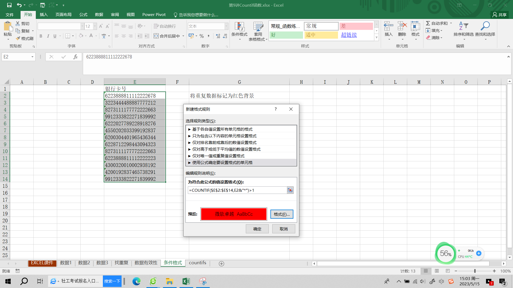This screenshot has width=513, height=288.
Task: Open the font size dropdown
Action: pyautogui.click(x=95, y=26)
